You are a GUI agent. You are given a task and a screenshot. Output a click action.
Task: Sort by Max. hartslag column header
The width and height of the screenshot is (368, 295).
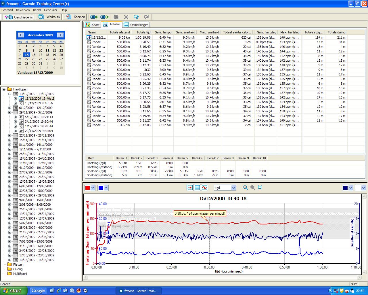[290, 32]
